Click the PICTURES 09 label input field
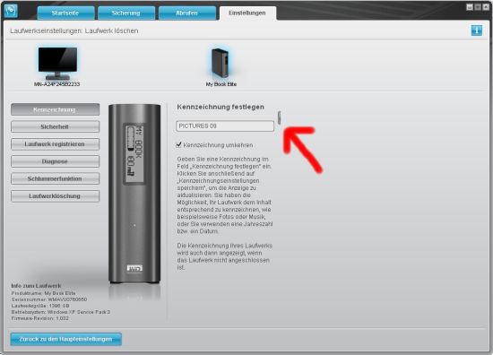The width and height of the screenshot is (493, 355). (225, 126)
